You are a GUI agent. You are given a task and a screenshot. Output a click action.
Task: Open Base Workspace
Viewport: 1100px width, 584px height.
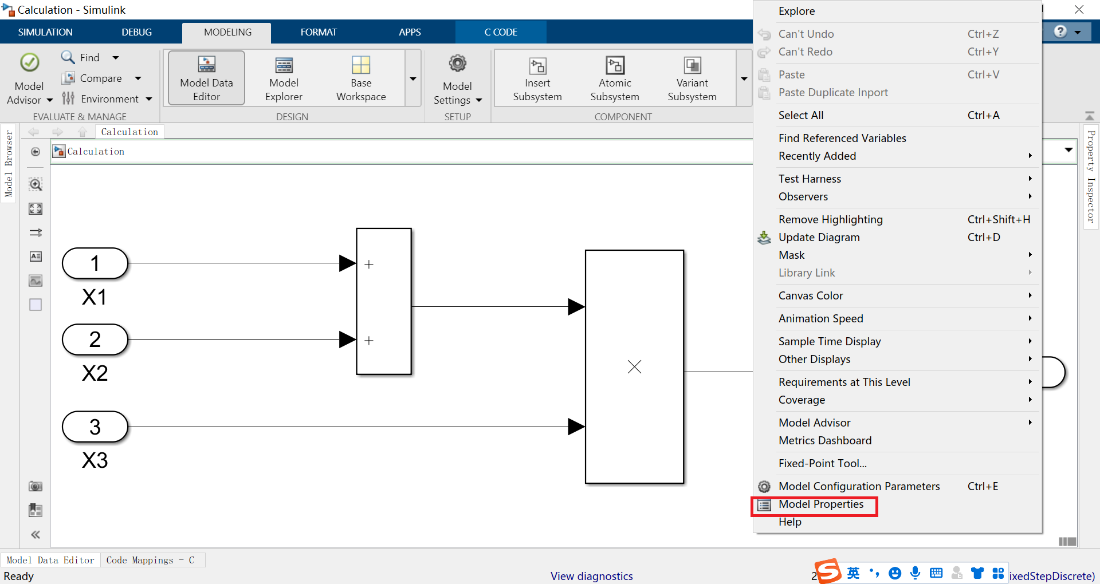(x=361, y=78)
